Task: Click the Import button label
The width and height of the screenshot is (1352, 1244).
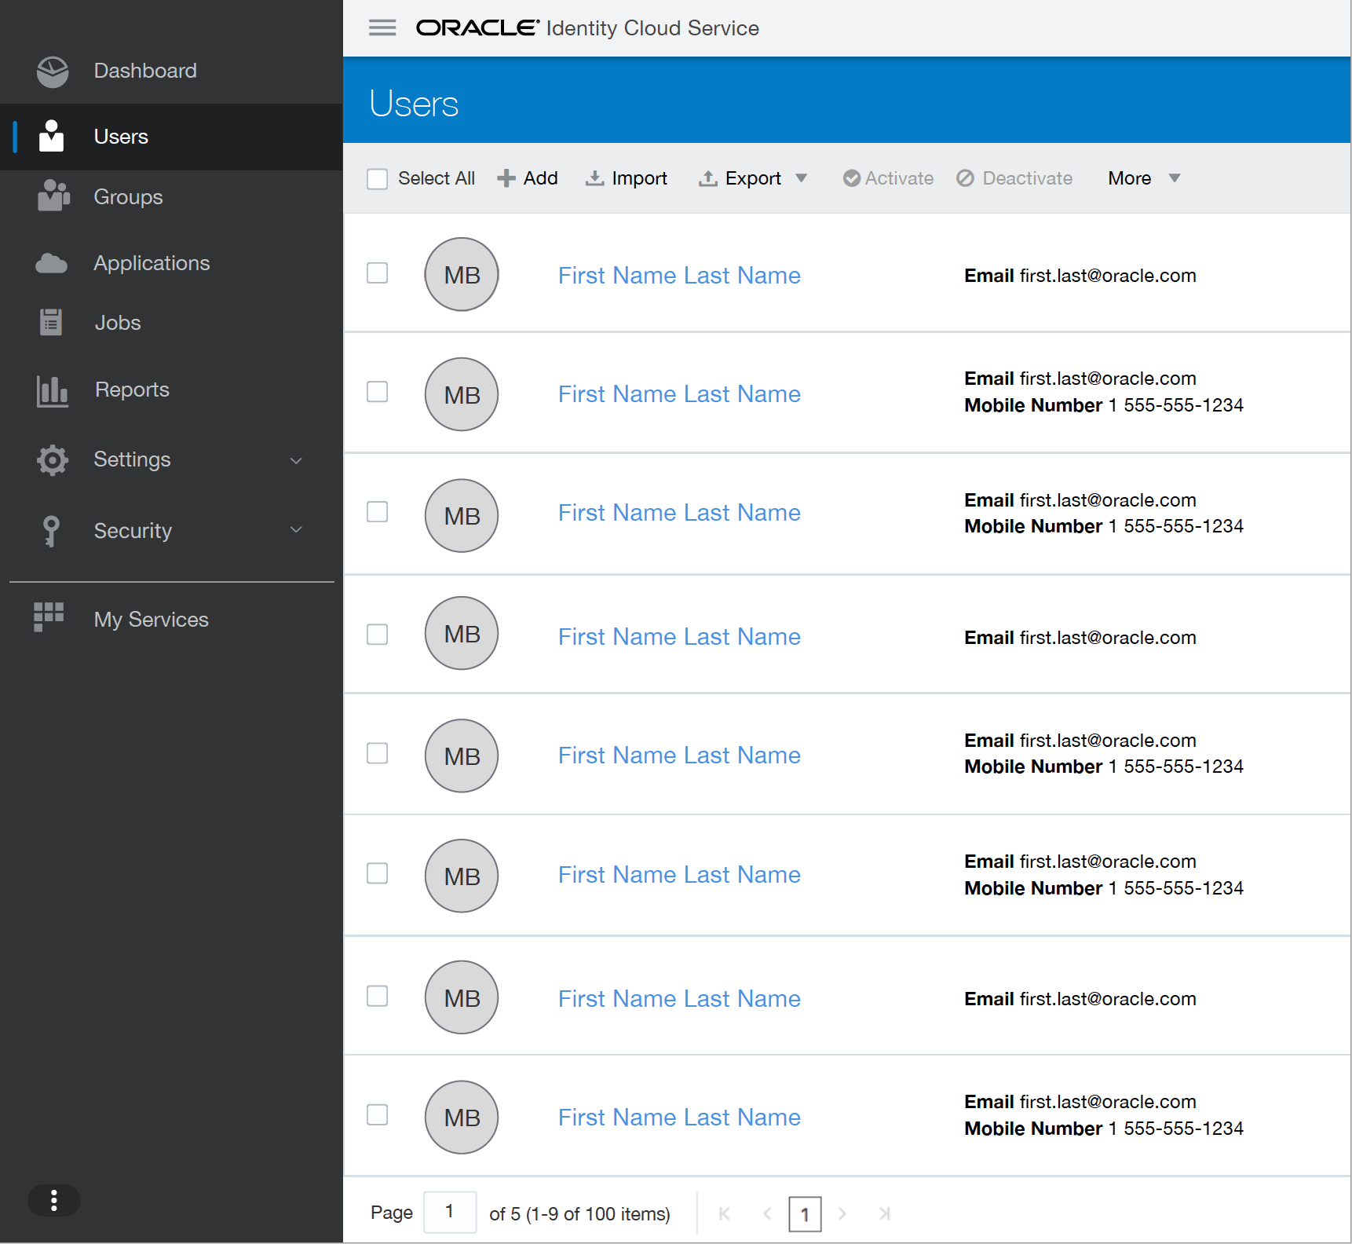Action: pyautogui.click(x=640, y=178)
